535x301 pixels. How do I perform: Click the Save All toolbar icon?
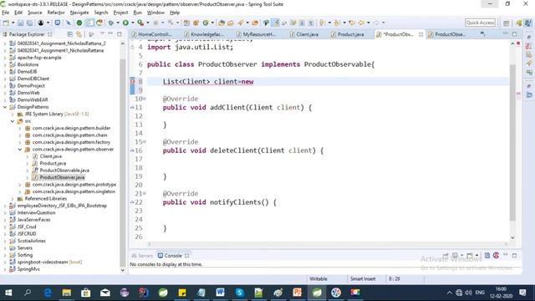(30, 23)
